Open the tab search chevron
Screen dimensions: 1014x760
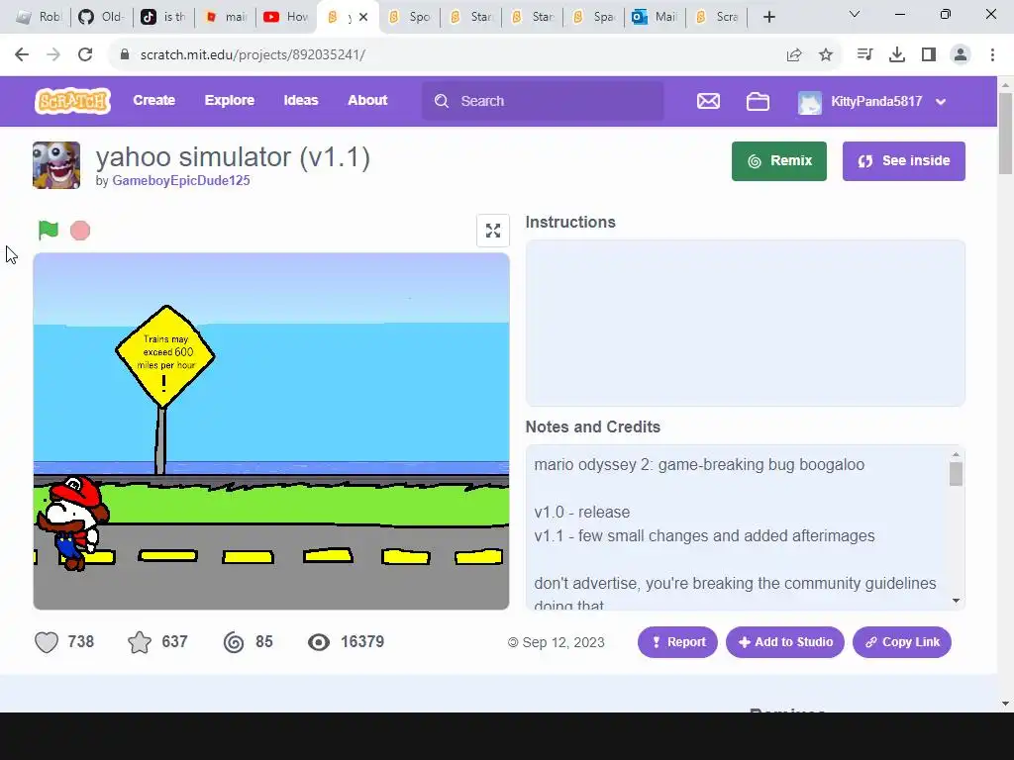pos(855,14)
